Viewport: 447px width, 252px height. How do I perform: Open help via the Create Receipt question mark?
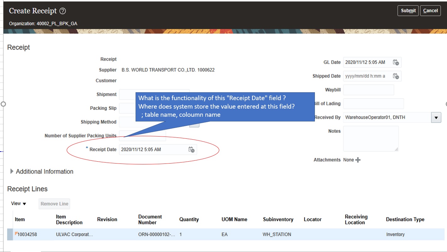[x=62, y=11]
